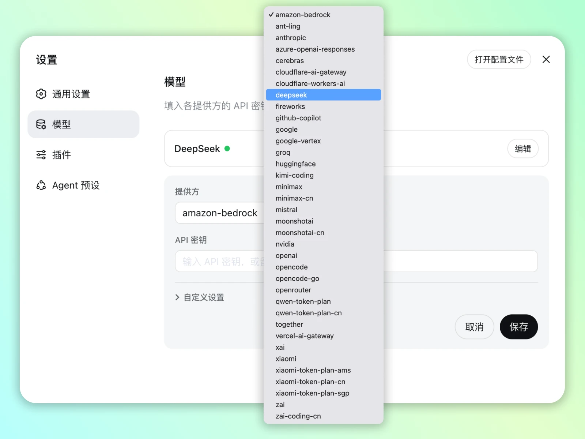Choose nvidia provider

point(324,244)
